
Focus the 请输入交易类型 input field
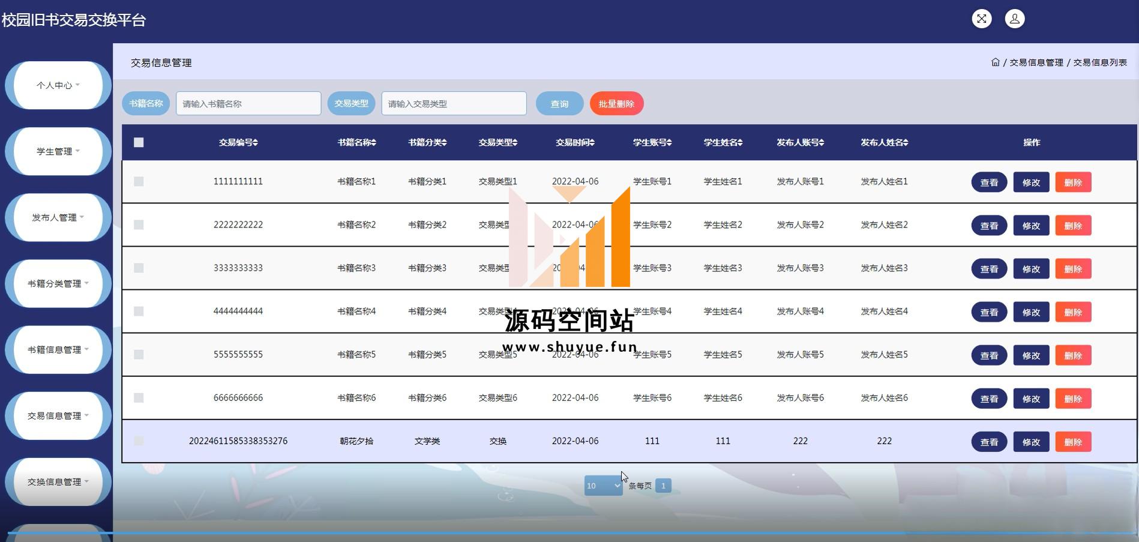[x=454, y=103]
